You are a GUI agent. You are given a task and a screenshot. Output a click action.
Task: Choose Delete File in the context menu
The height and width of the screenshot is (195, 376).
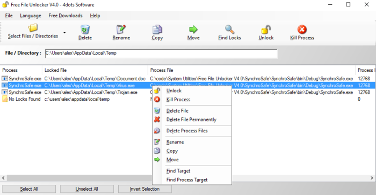pyautogui.click(x=192, y=111)
